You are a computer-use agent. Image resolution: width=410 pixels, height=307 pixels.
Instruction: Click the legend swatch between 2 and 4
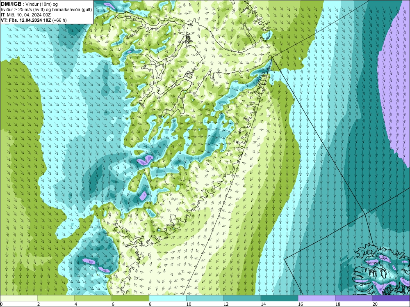click(56, 298)
